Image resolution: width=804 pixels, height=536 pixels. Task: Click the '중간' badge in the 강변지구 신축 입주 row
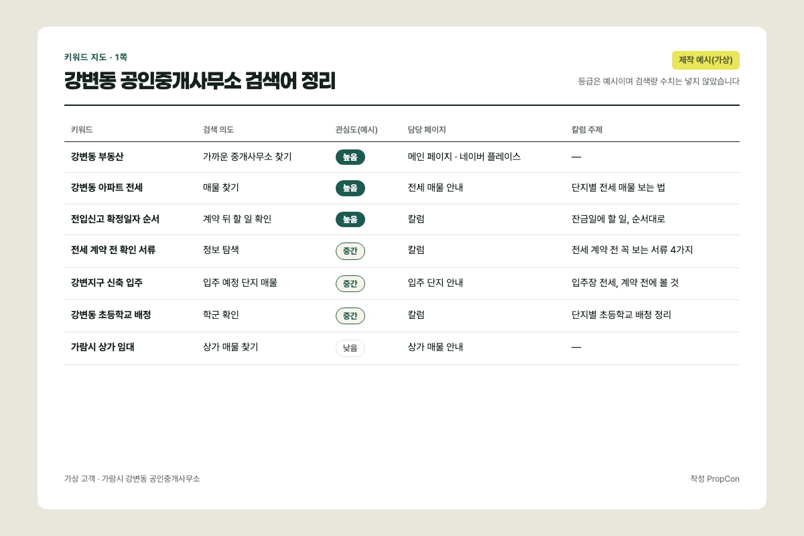(350, 283)
